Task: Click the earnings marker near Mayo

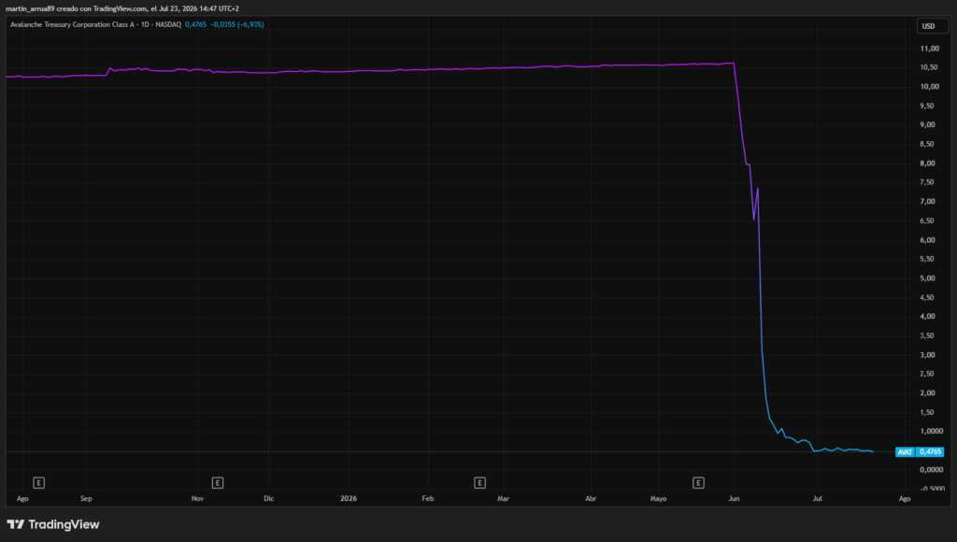Action: (x=698, y=483)
